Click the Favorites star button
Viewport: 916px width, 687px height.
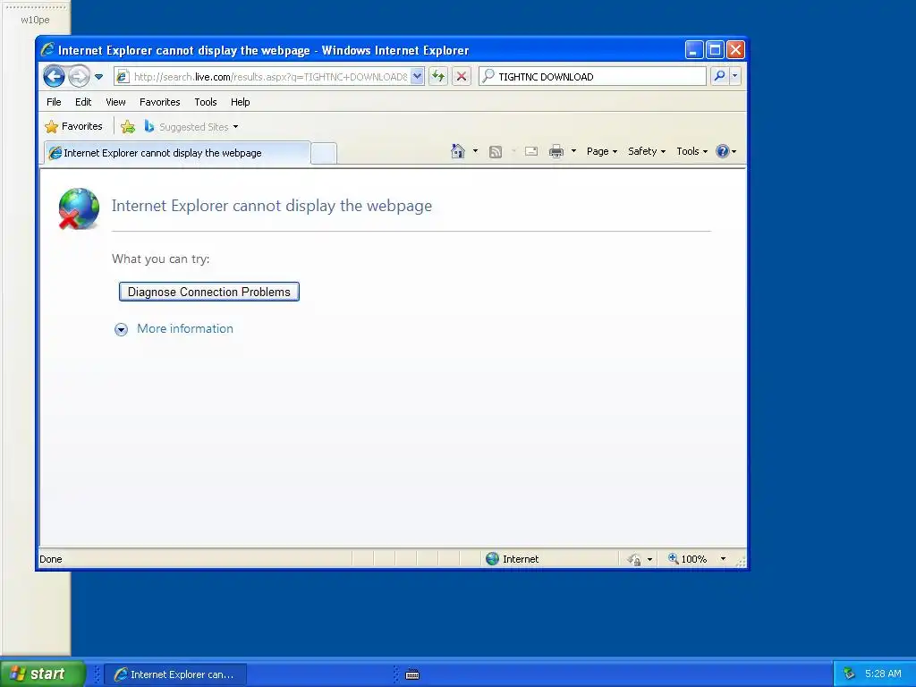click(x=73, y=126)
